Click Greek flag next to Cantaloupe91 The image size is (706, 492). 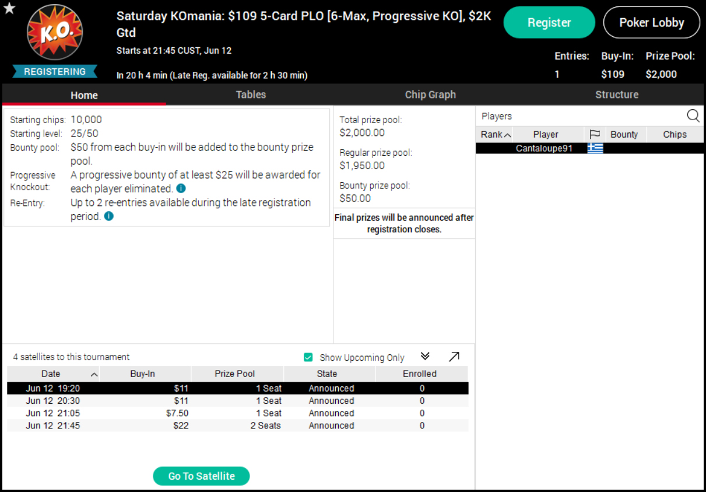click(x=595, y=148)
